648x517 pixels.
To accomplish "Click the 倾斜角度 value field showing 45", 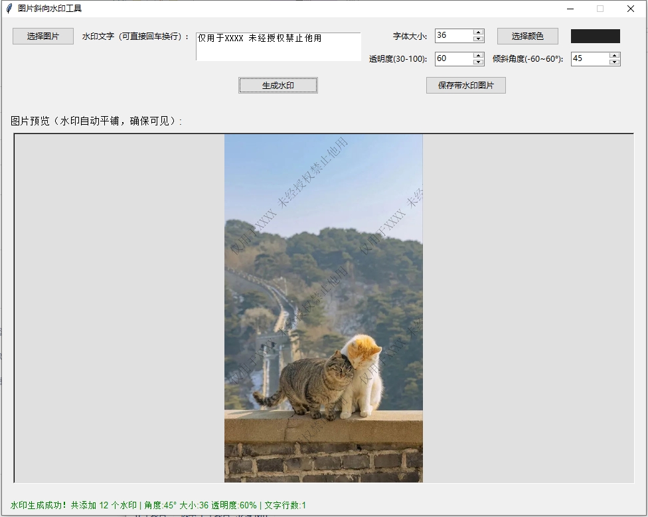I will (590, 58).
